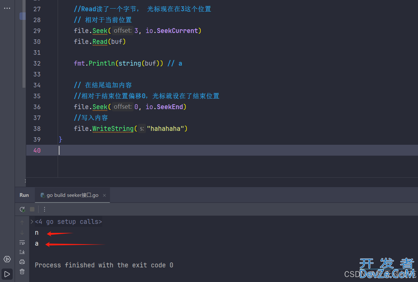Click the up the stack trace arrow
Image resolution: width=418 pixels, height=282 pixels.
(22, 222)
